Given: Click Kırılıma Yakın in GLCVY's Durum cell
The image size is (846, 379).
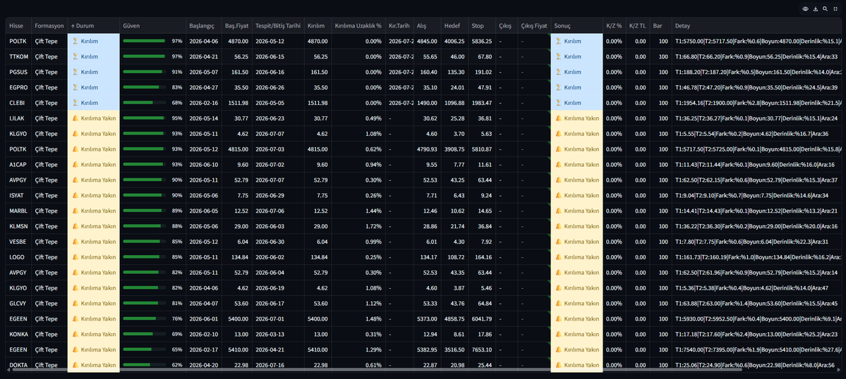Looking at the screenshot, I should (93, 303).
